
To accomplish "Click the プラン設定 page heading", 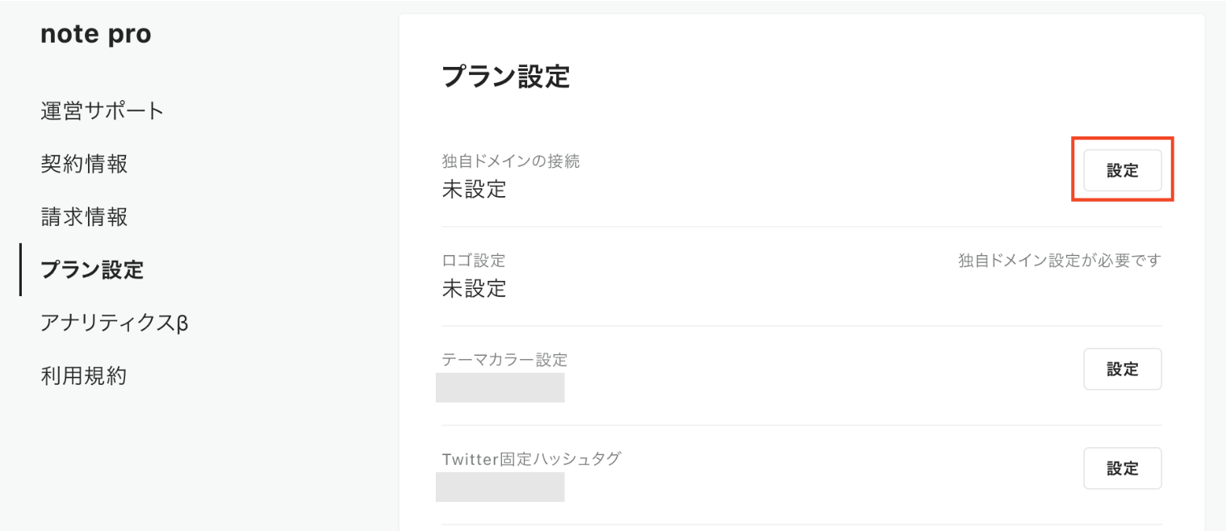I will click(x=506, y=77).
